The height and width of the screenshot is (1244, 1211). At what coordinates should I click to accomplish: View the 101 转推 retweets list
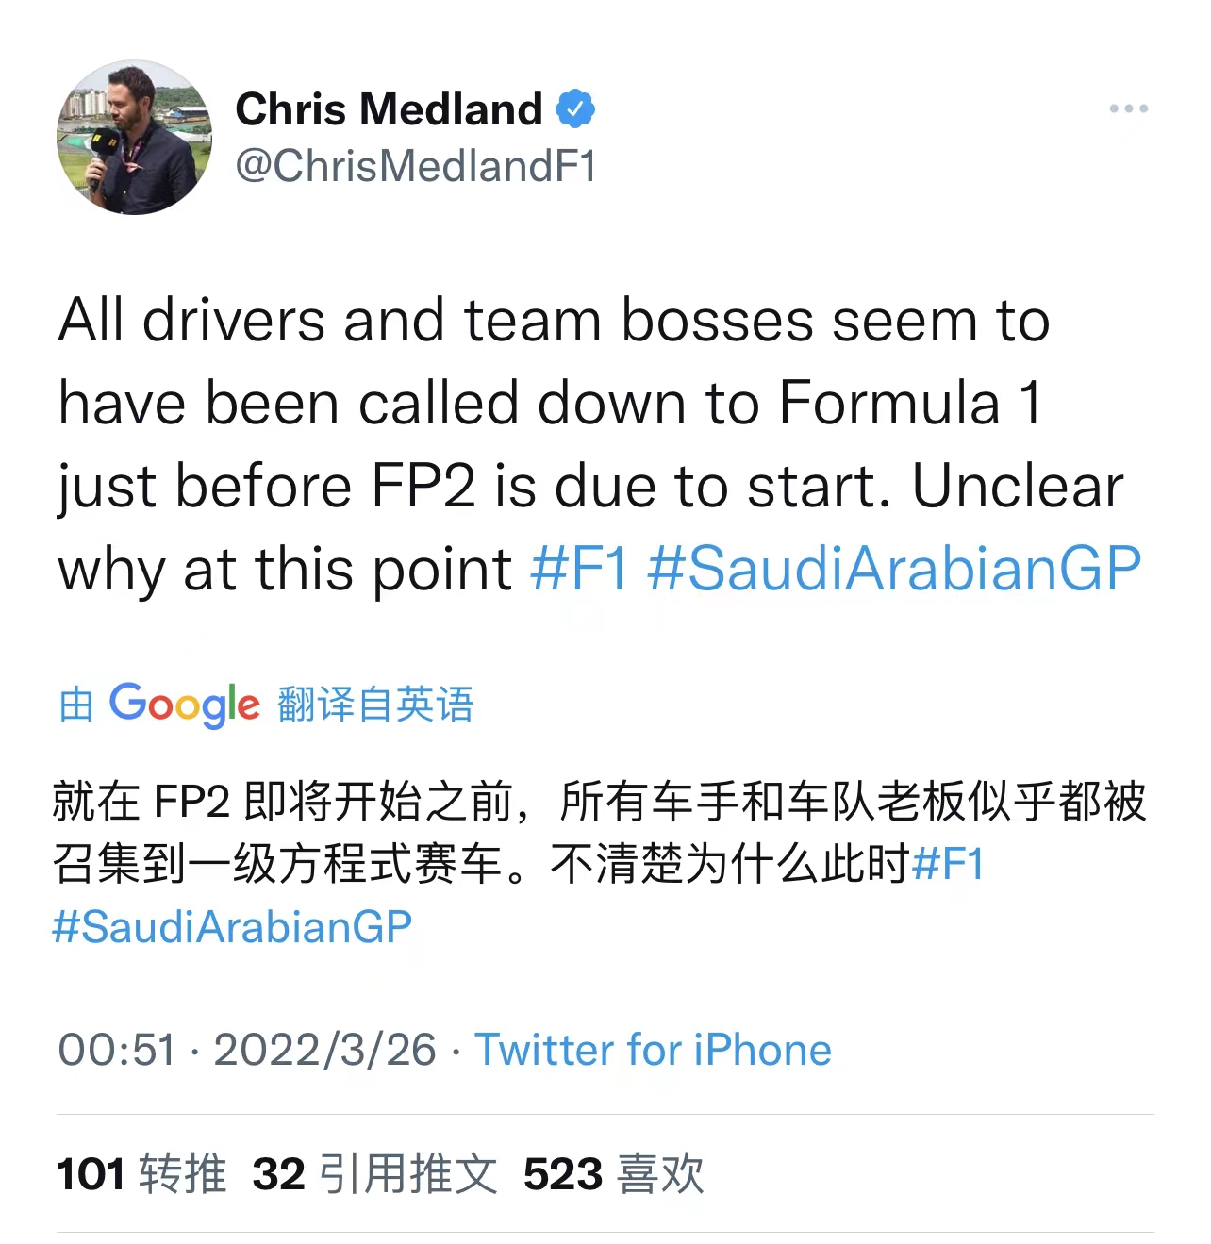(x=141, y=1174)
